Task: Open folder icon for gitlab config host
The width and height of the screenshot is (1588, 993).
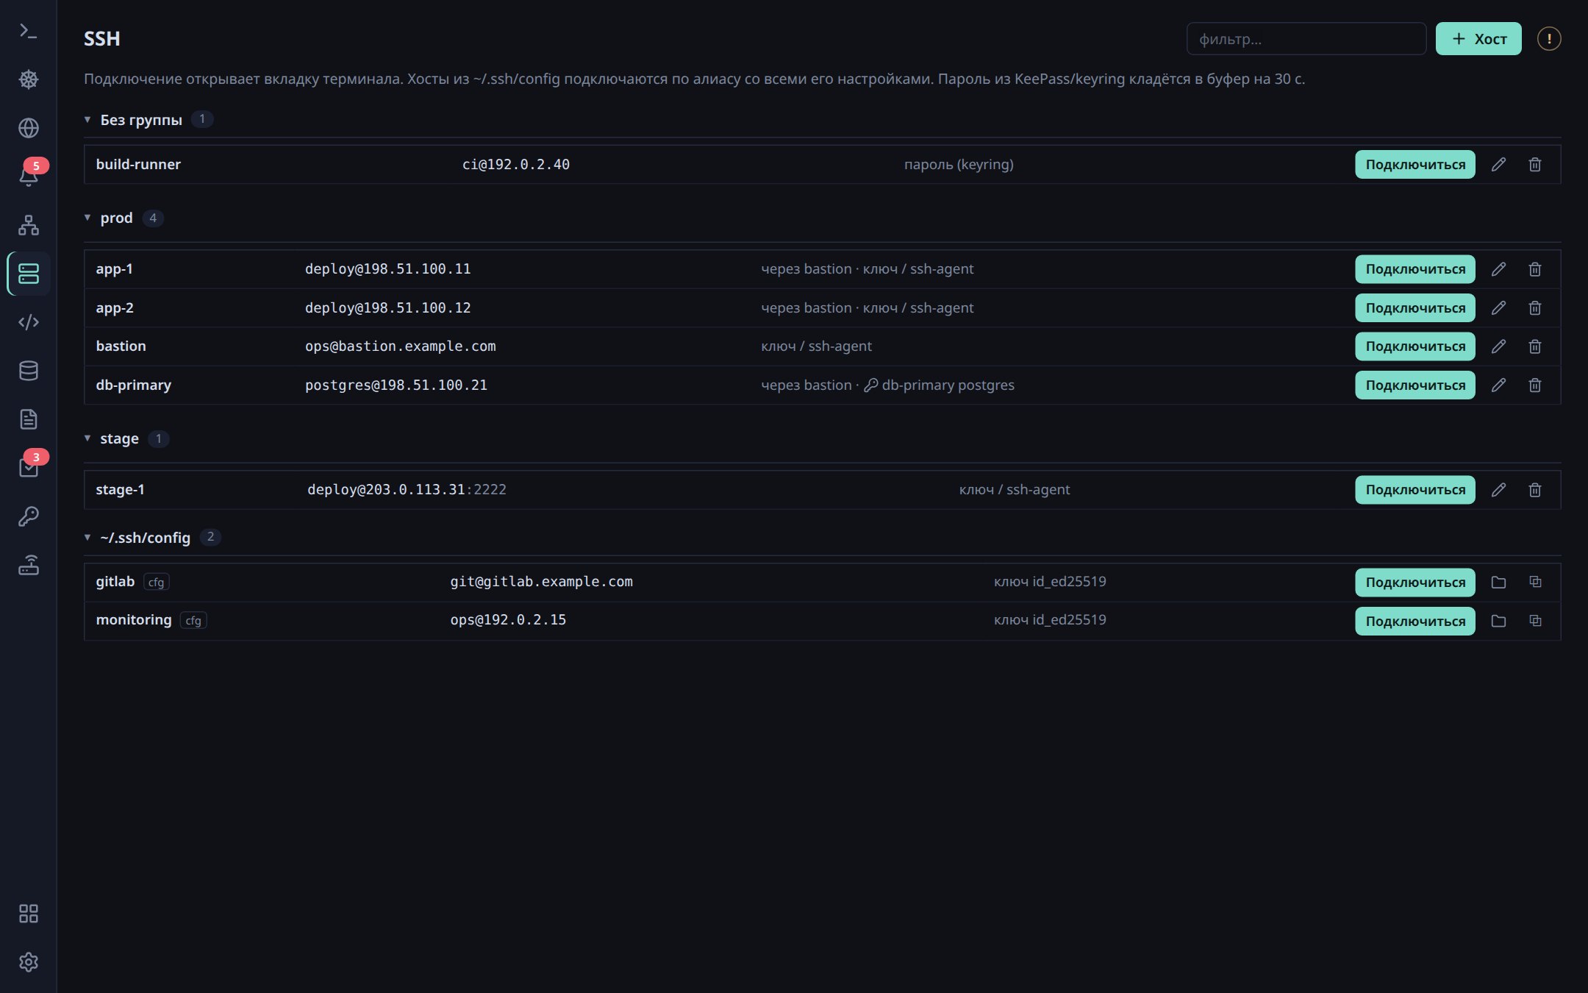Action: 1498,583
